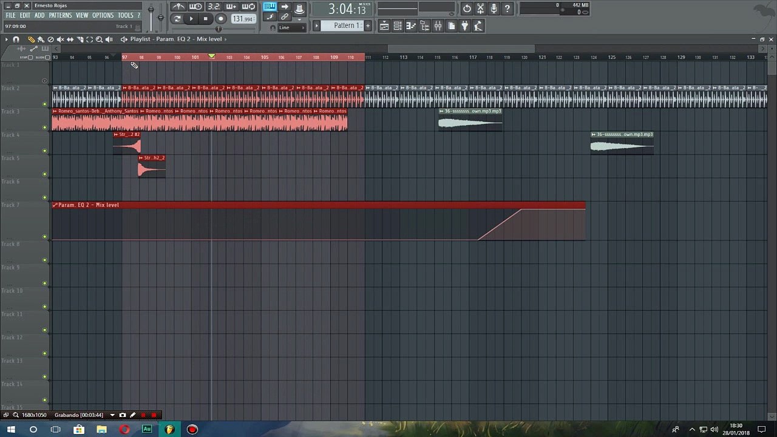Open the plugin database plug icon
Viewport: 777px width, 437px height.
click(x=464, y=25)
